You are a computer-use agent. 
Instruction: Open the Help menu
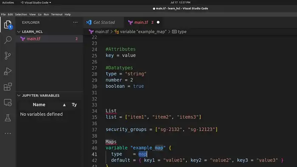click(67, 14)
